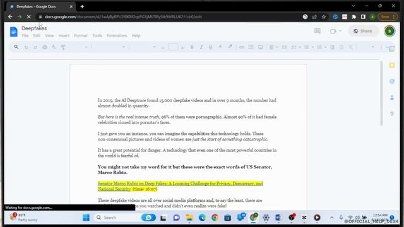Click the insert image toolbar icon
Viewport: 404px width, 227px height.
[x=261, y=47]
